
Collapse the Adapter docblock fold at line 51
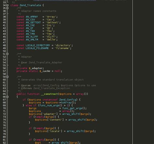pos(7,54)
